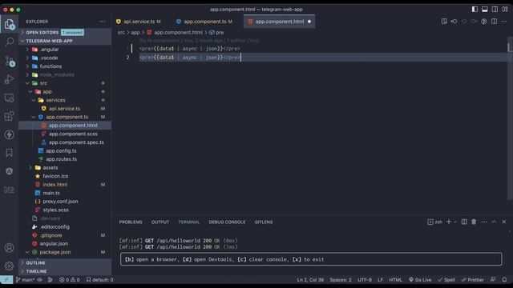The height and width of the screenshot is (288, 513).
Task: Open the Extensions view
Action: point(9,116)
